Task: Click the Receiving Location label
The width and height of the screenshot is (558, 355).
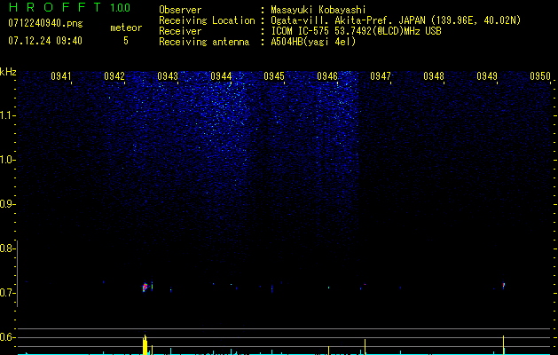Action: coord(207,20)
